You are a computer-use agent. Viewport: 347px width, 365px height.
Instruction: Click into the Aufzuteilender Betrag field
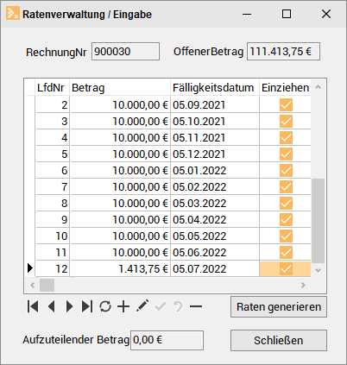(167, 340)
